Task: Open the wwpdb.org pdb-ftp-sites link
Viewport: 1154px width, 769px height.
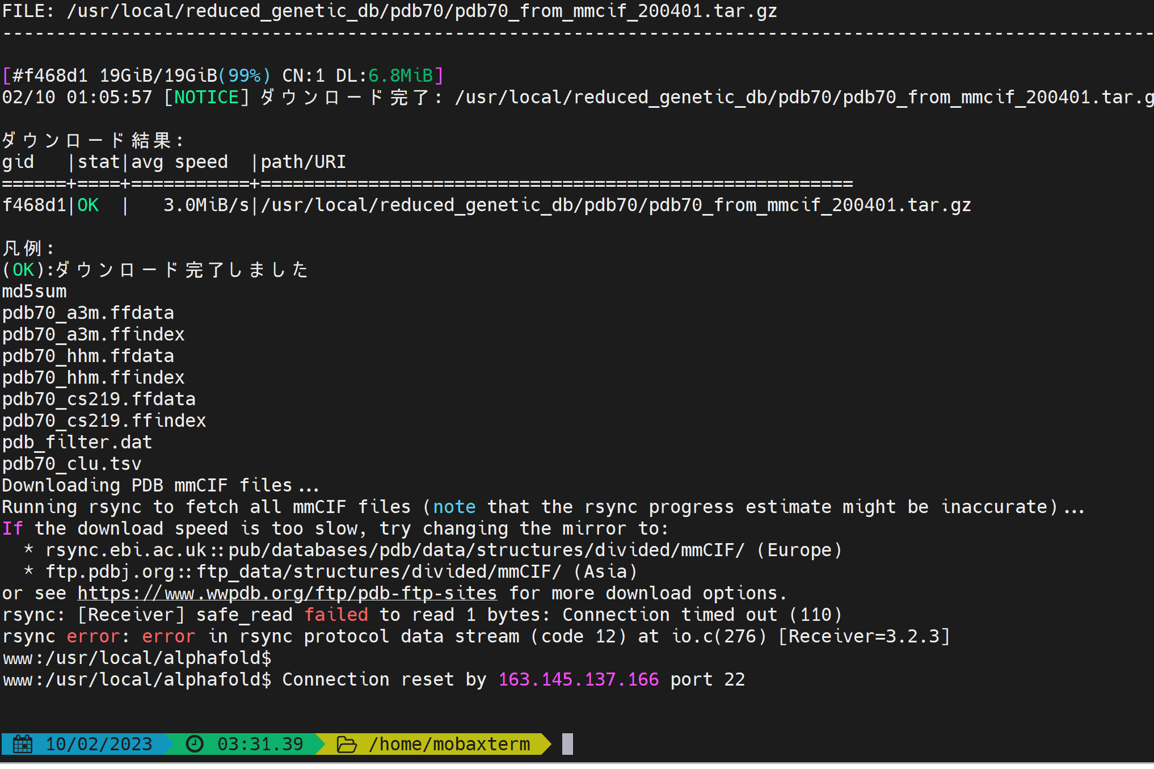Action: tap(287, 593)
